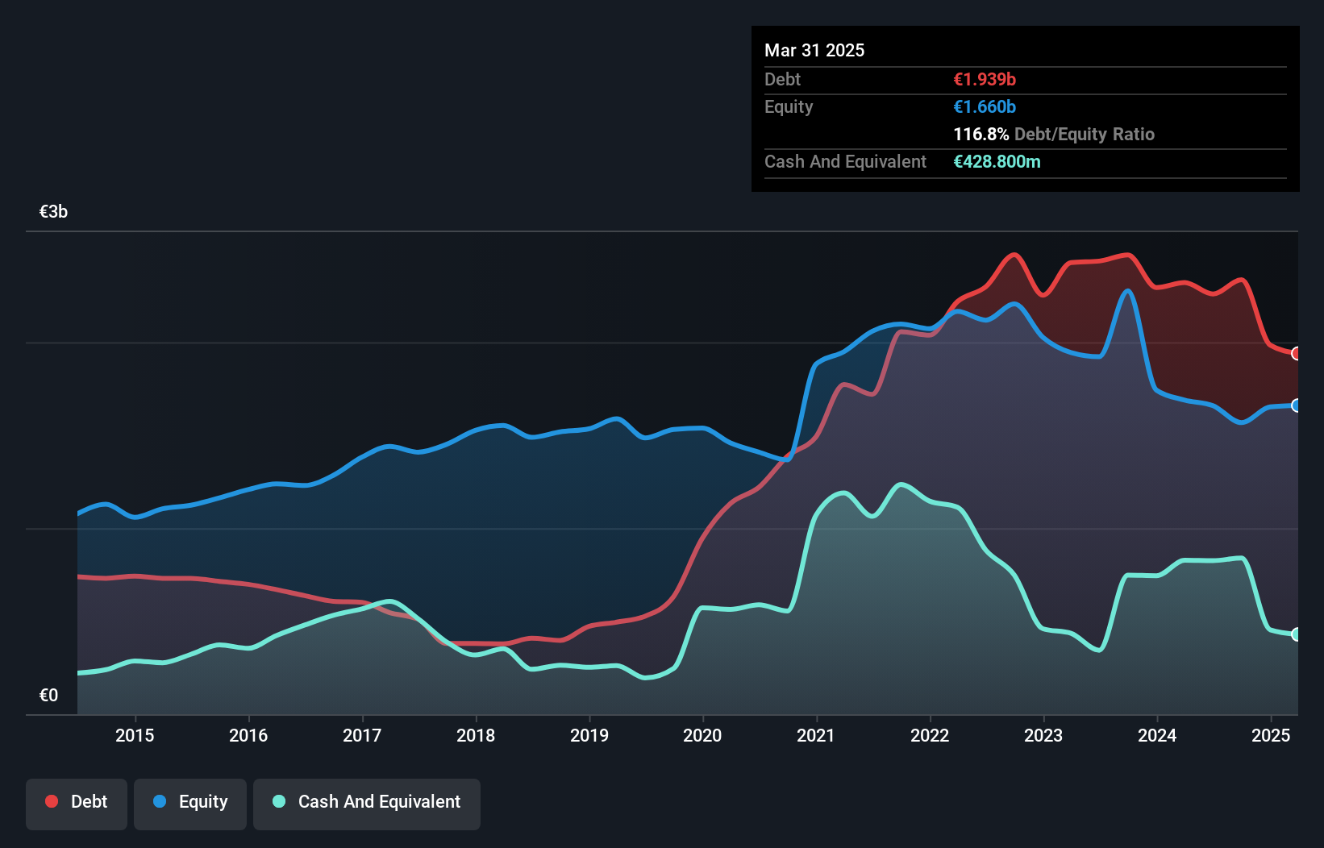Select the red Debt endpoint marker on chart
The image size is (1324, 848).
click(x=1297, y=353)
